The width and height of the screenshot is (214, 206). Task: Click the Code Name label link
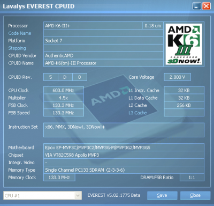tap(20, 33)
